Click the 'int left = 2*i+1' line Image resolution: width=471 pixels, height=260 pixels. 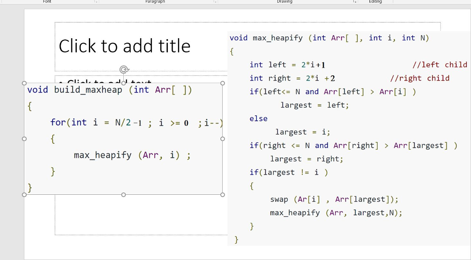287,65
